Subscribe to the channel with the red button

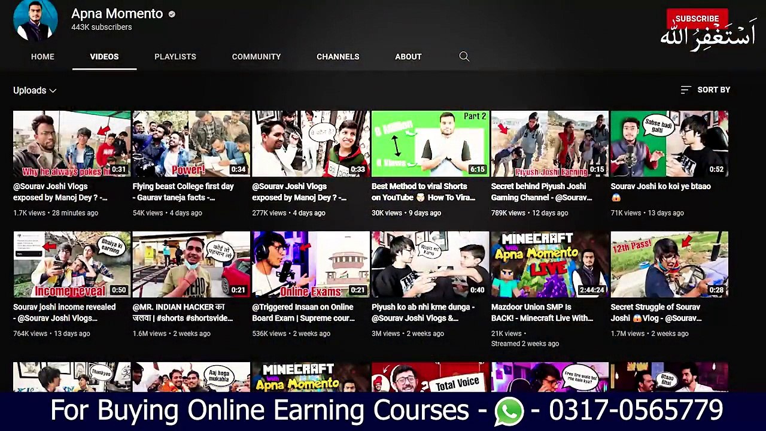(697, 19)
